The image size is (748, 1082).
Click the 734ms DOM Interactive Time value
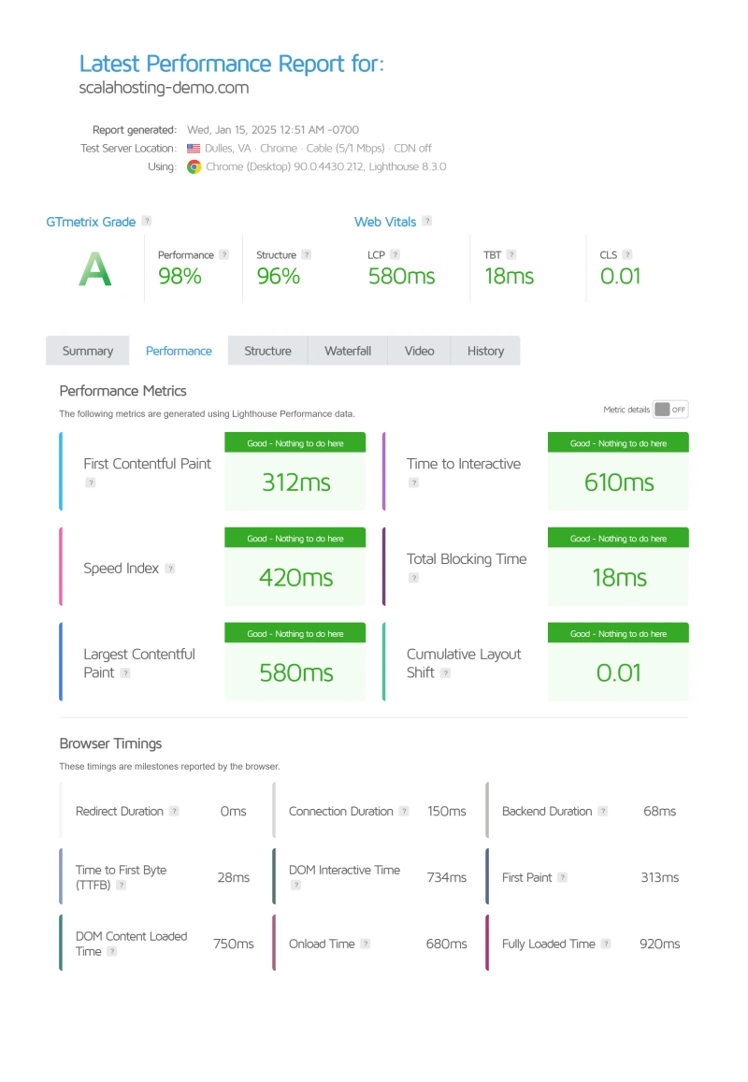tap(446, 878)
